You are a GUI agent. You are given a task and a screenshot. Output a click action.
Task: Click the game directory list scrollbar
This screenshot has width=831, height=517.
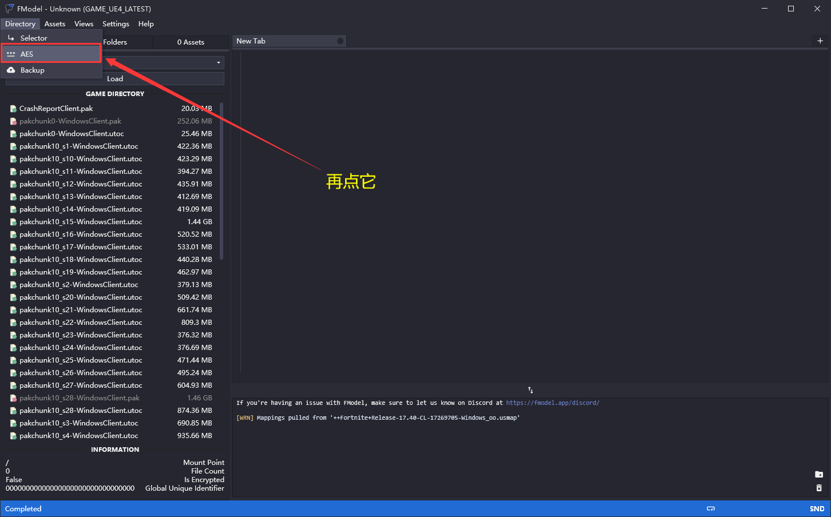[x=221, y=182]
